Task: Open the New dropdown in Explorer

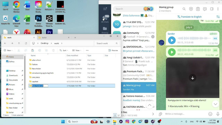Action: (8, 50)
